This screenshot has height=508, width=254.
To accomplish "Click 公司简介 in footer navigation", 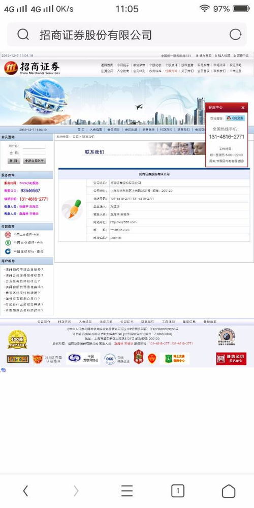I will point(44,322).
